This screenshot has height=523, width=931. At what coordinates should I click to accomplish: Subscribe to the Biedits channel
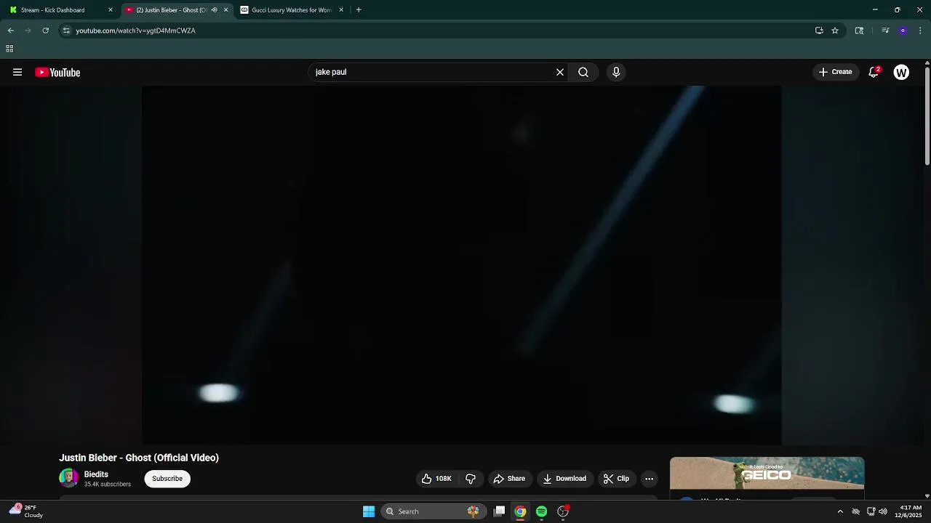(167, 479)
